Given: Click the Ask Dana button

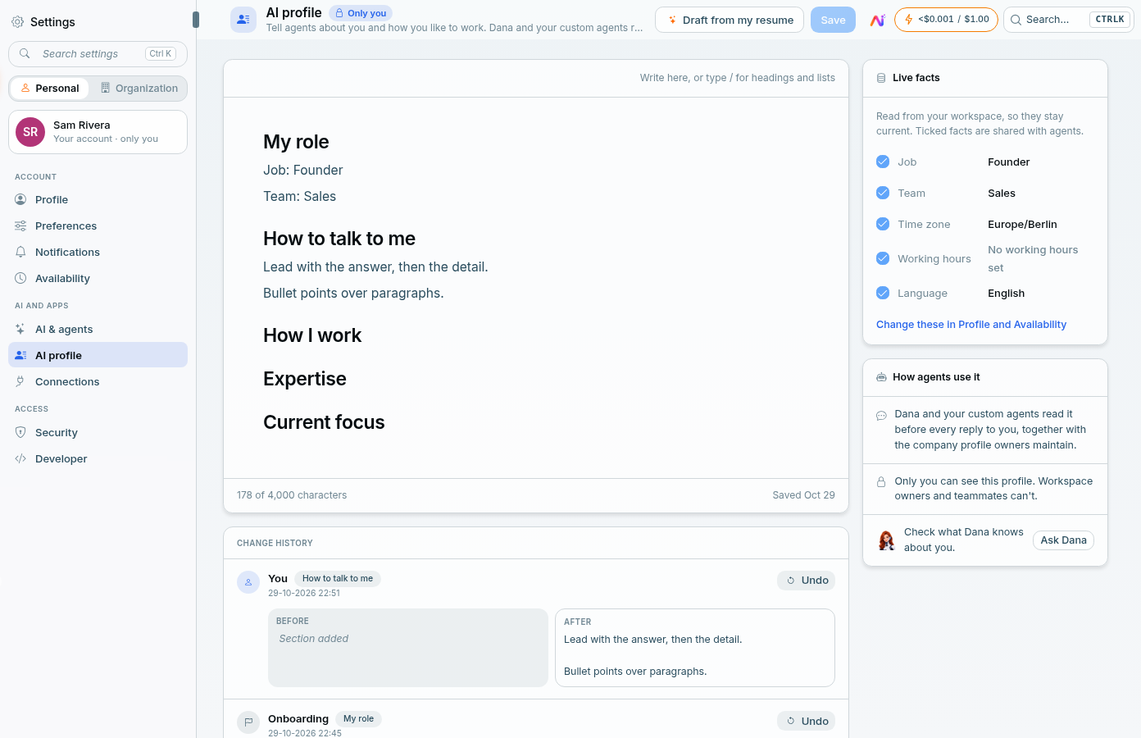Looking at the screenshot, I should tap(1063, 540).
